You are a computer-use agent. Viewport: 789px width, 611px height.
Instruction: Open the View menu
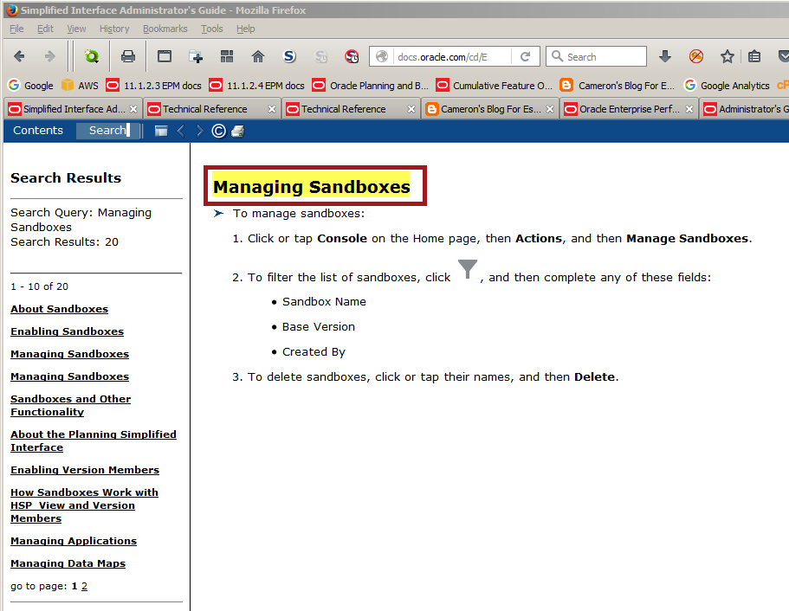click(76, 29)
